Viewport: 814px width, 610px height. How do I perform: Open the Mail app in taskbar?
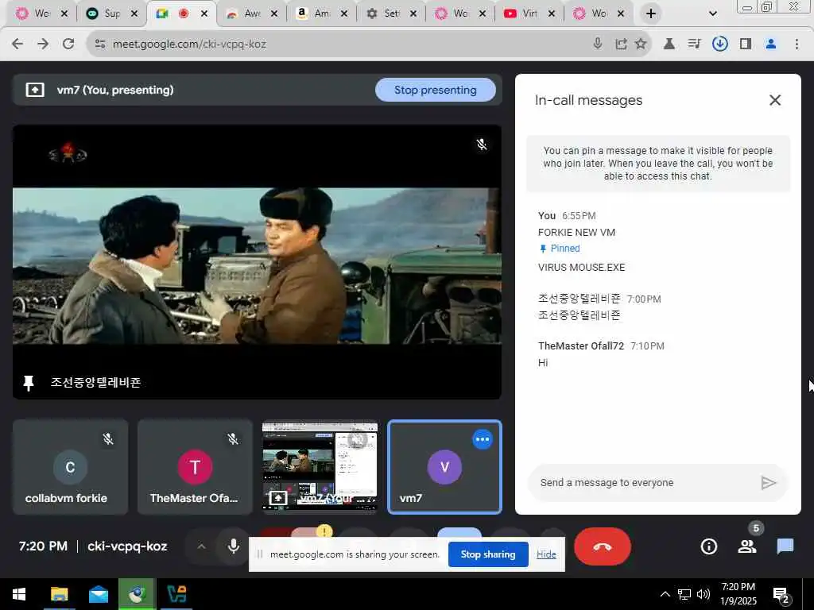[98, 594]
